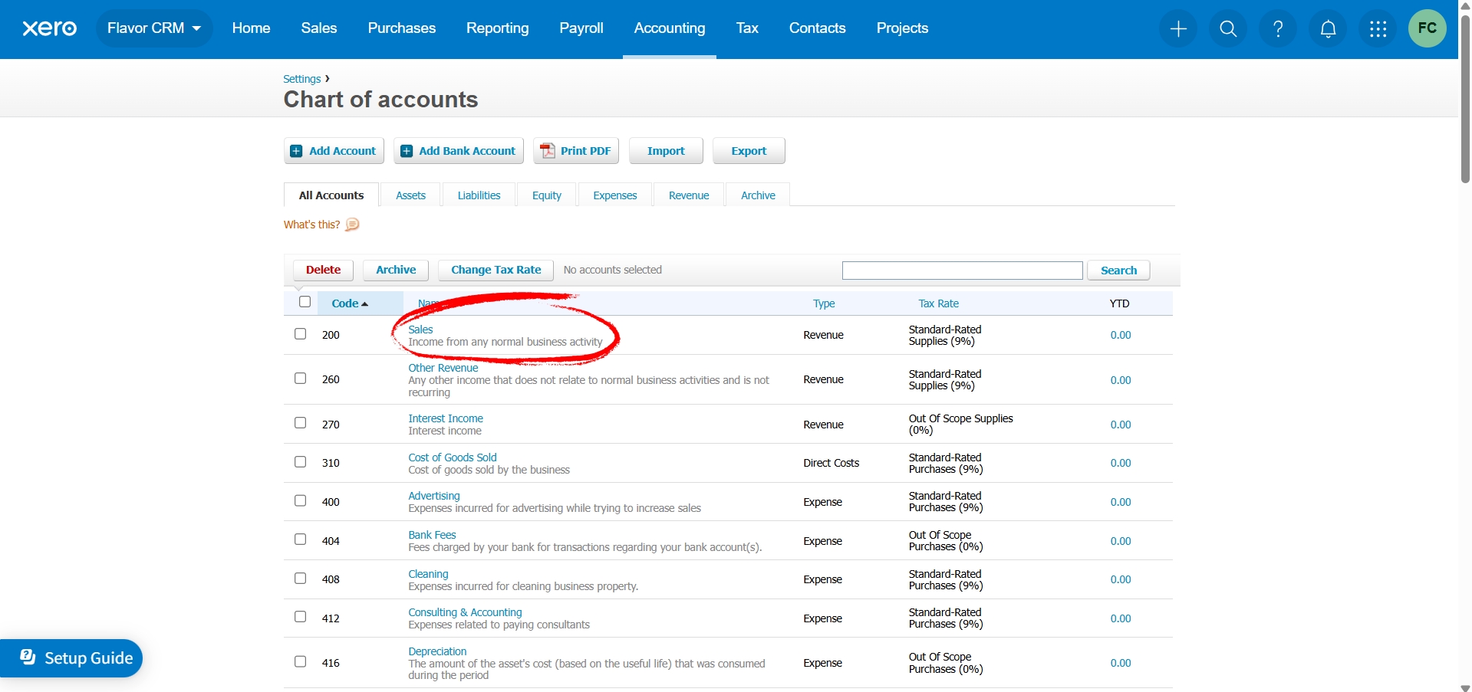
Task: Click the page vertical scrollbar thumb
Action: [x=1465, y=100]
